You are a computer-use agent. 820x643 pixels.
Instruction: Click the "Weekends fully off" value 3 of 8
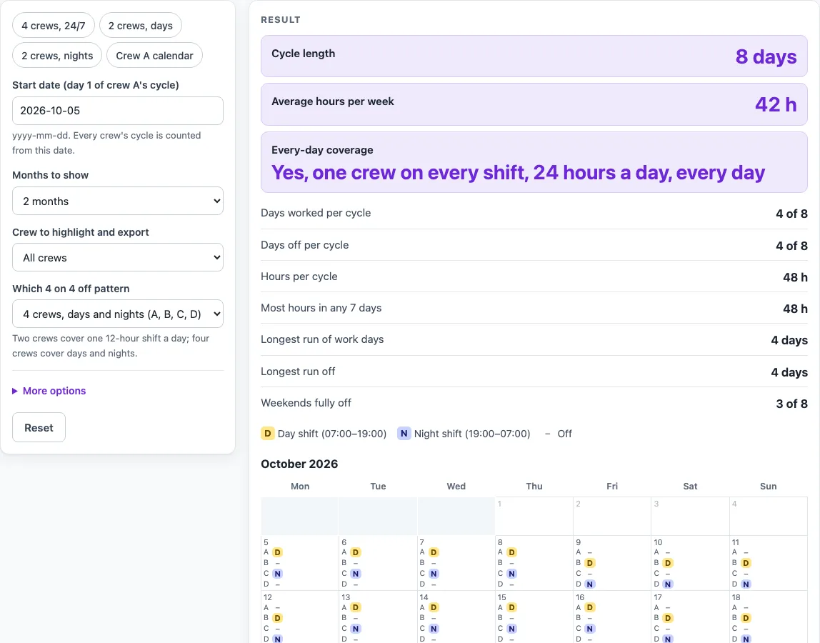pos(791,404)
